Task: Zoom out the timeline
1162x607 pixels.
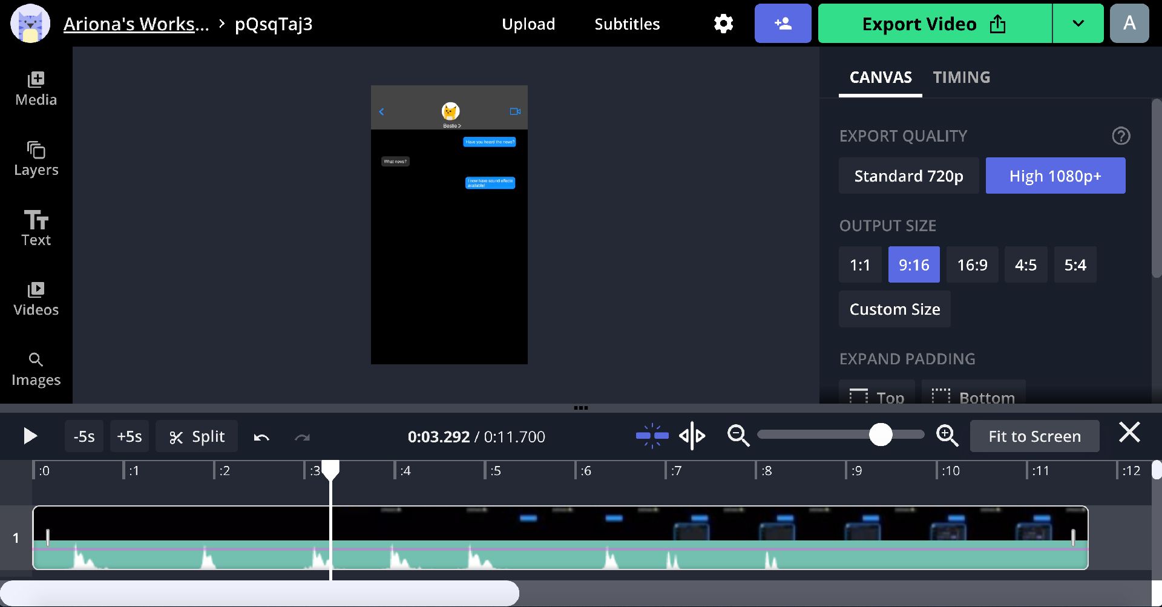Action: click(x=738, y=436)
